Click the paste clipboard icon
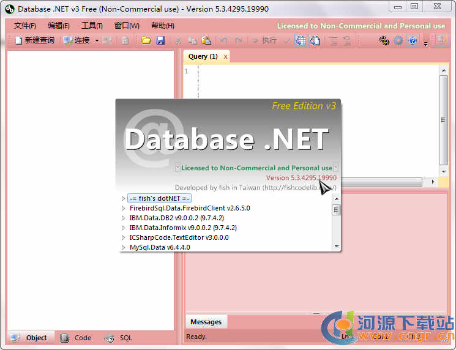 [206, 40]
